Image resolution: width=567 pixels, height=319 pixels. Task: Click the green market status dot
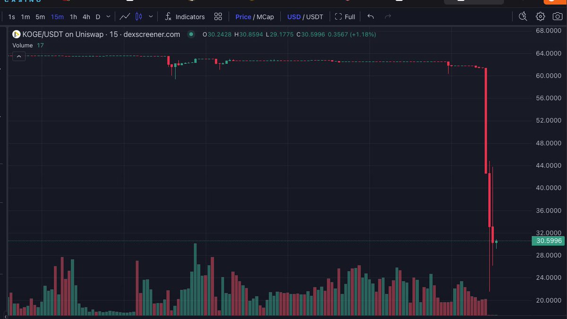point(191,34)
